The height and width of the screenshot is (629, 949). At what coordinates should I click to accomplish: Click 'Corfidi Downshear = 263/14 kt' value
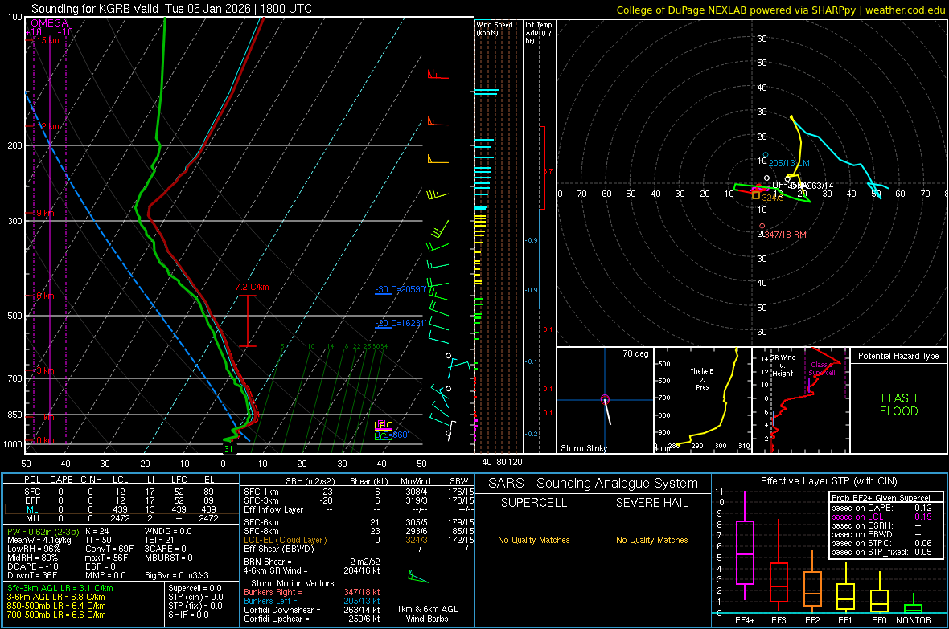click(x=312, y=611)
